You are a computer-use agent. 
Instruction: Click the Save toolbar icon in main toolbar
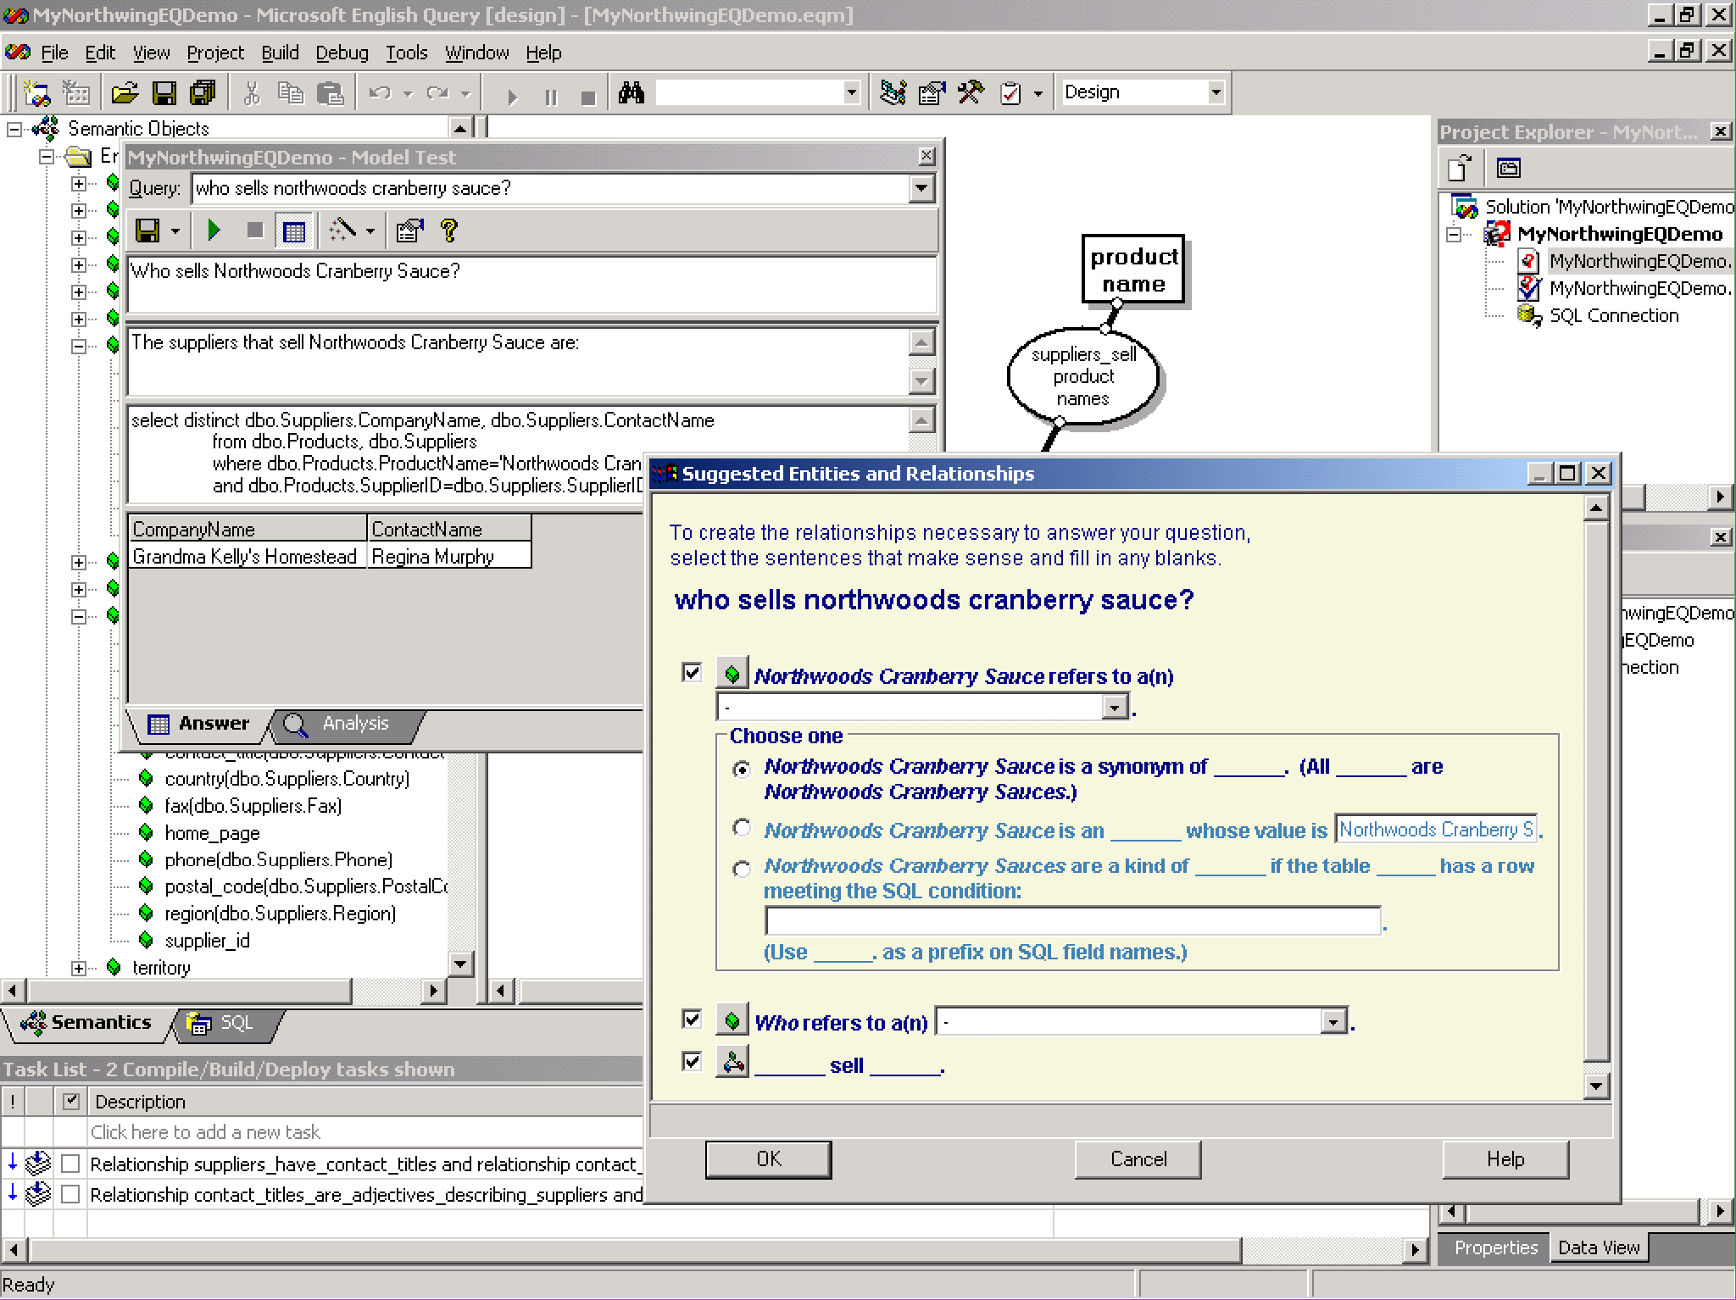164,92
